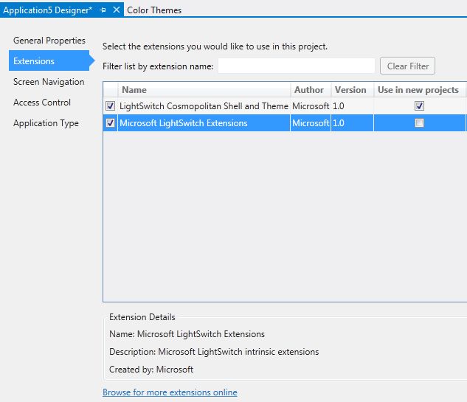Pin the Application5 Designer tab
The height and width of the screenshot is (402, 467).
[x=103, y=10]
